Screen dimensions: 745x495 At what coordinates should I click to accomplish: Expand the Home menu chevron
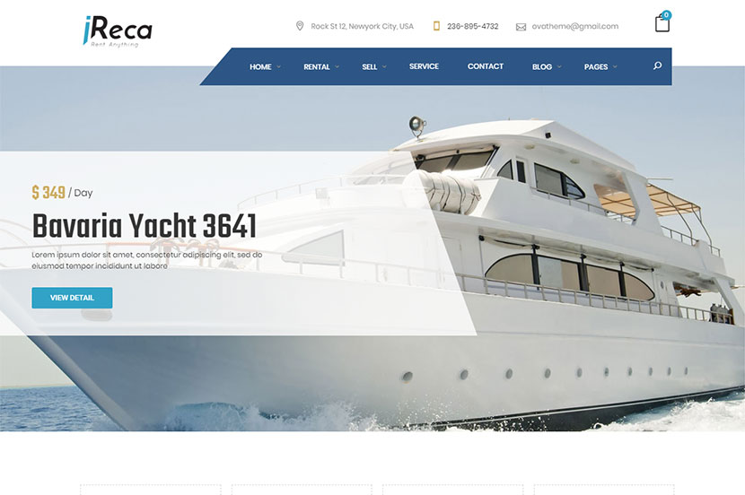click(278, 67)
